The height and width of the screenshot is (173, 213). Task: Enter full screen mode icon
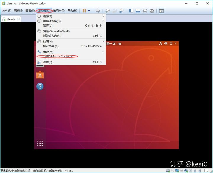coord(145,11)
